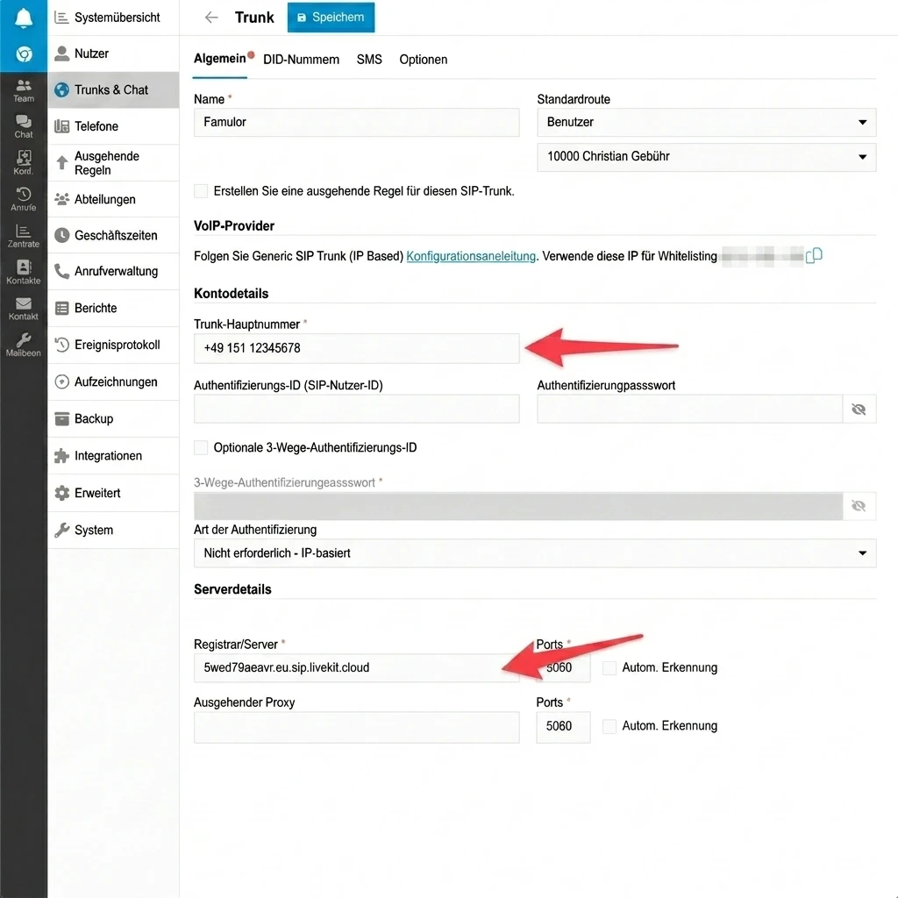Open the Kord. icon in left rail

click(24, 162)
